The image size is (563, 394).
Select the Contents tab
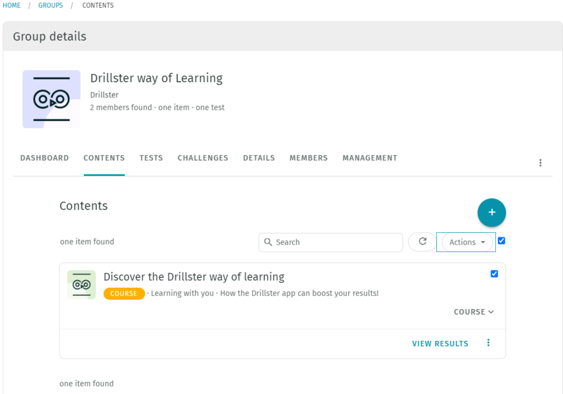[x=104, y=158]
